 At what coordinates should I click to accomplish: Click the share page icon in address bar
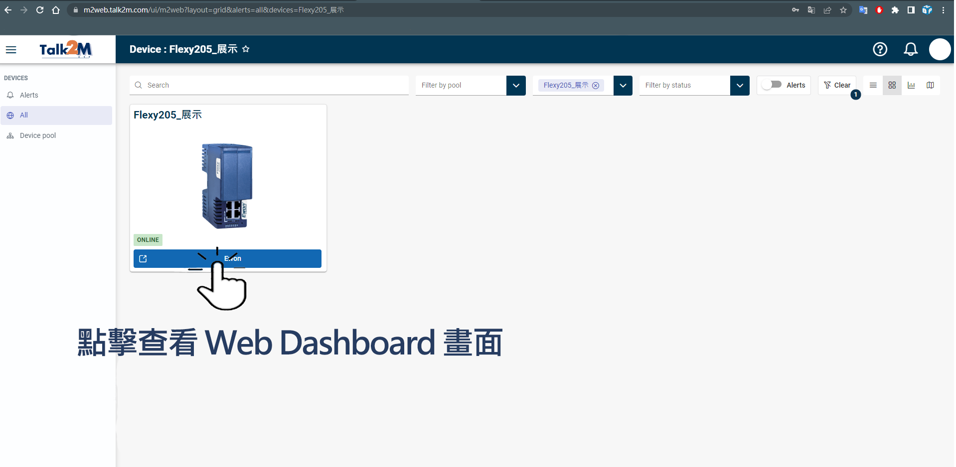click(x=827, y=10)
